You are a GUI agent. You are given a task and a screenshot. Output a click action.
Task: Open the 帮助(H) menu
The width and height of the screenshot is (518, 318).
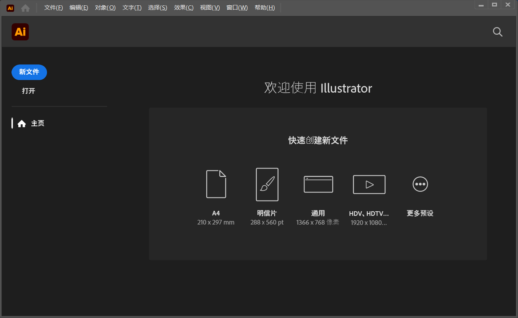(265, 7)
